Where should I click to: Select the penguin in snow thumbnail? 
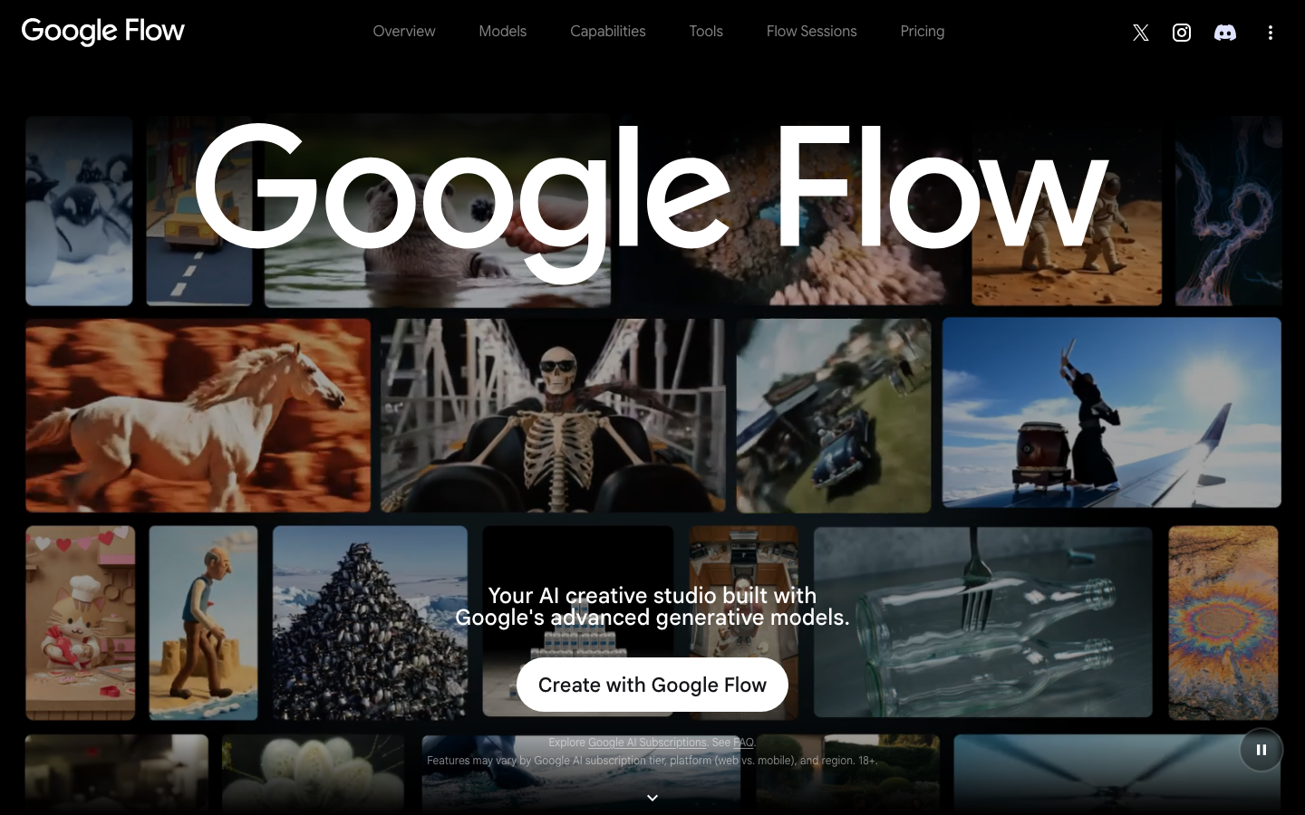tap(79, 211)
